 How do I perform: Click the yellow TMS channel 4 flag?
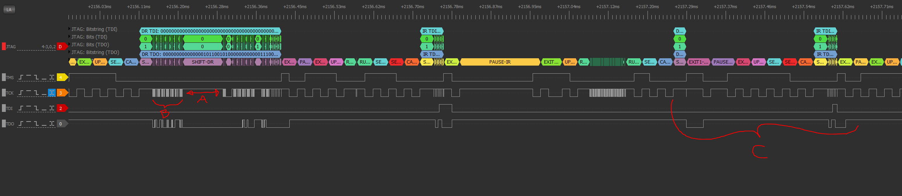click(x=62, y=78)
